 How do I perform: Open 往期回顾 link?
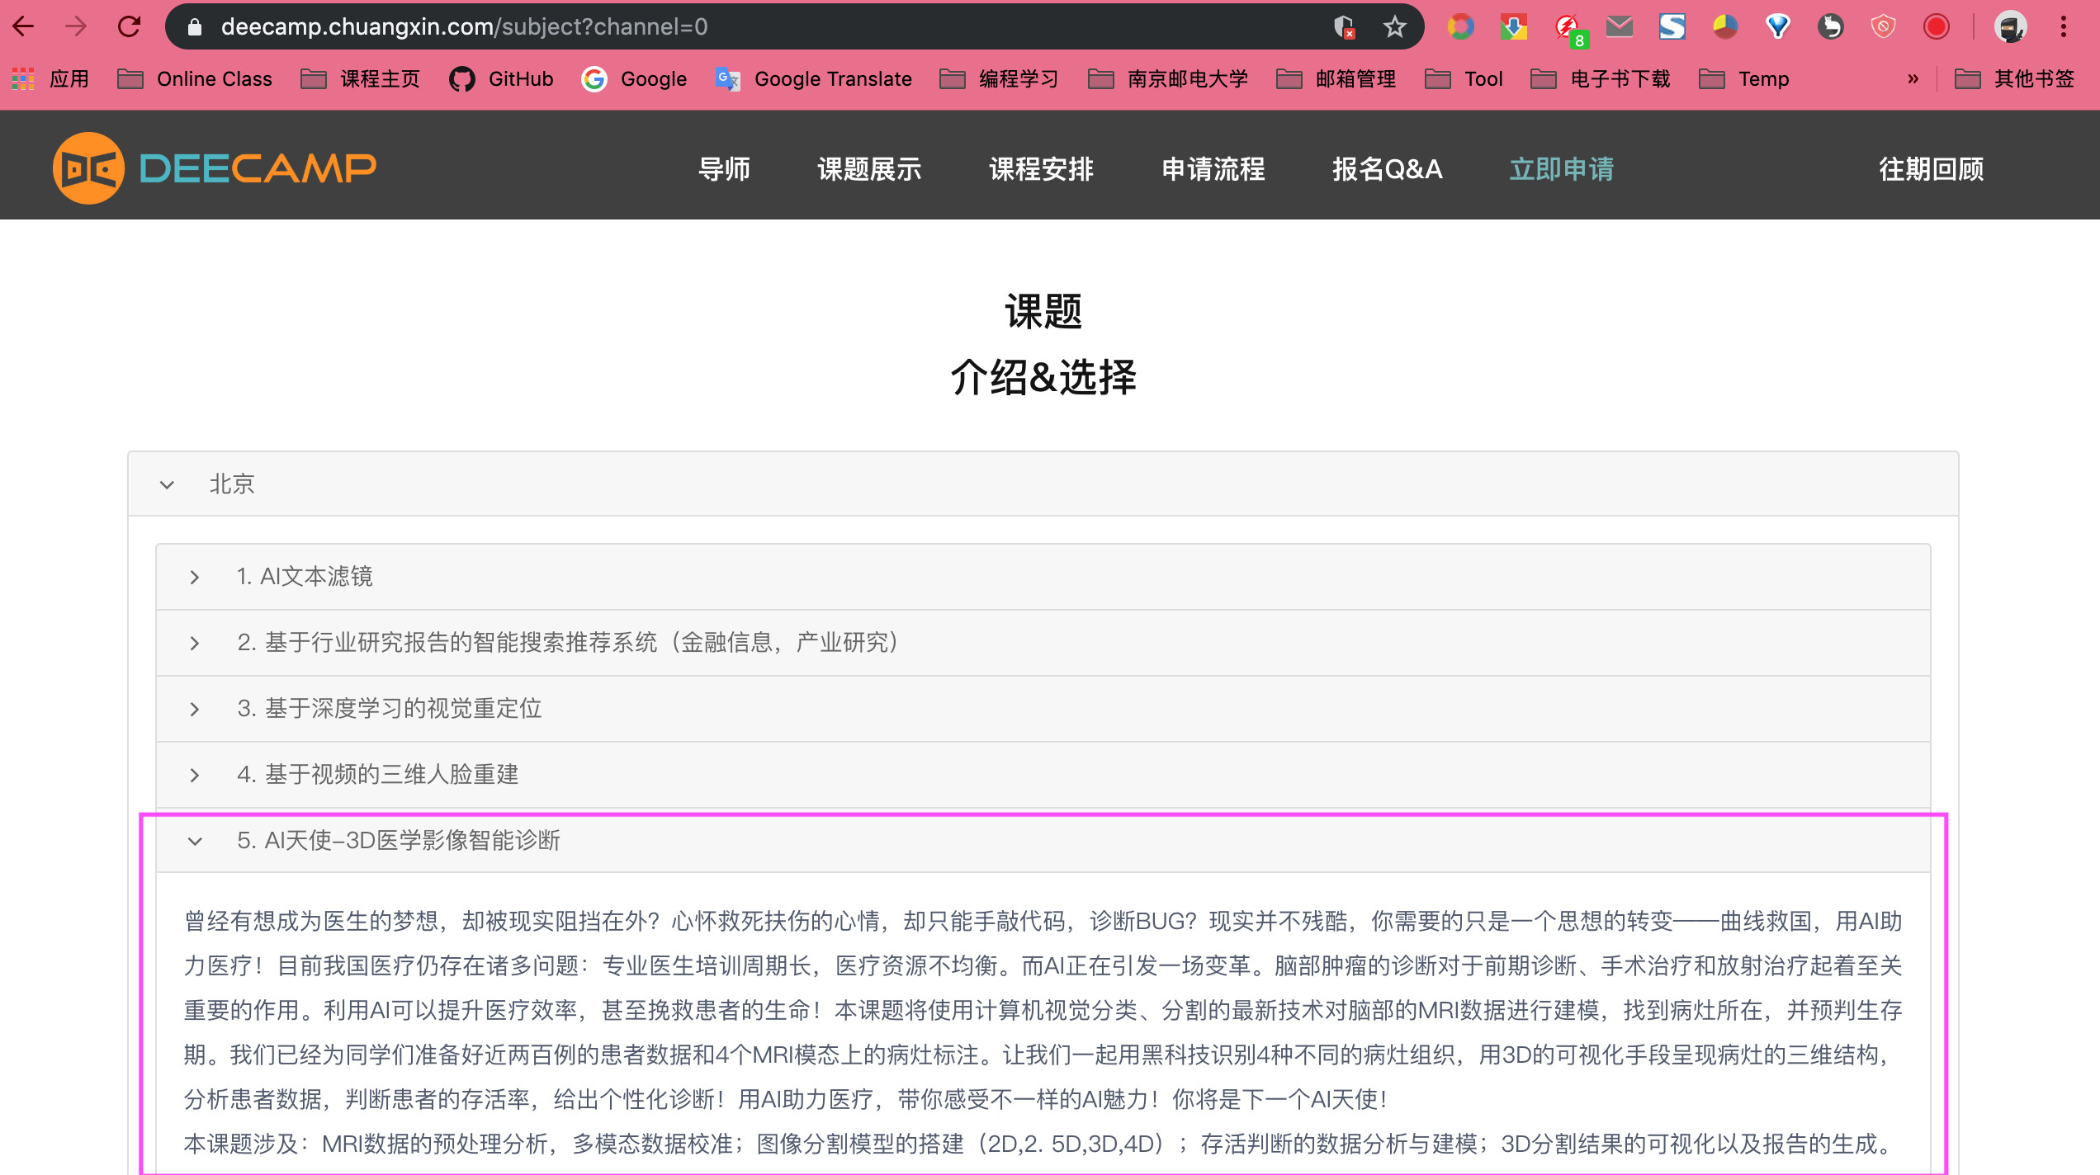(1931, 169)
